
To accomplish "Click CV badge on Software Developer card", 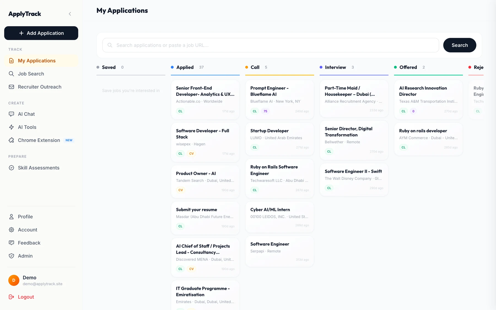I will click(x=192, y=153).
